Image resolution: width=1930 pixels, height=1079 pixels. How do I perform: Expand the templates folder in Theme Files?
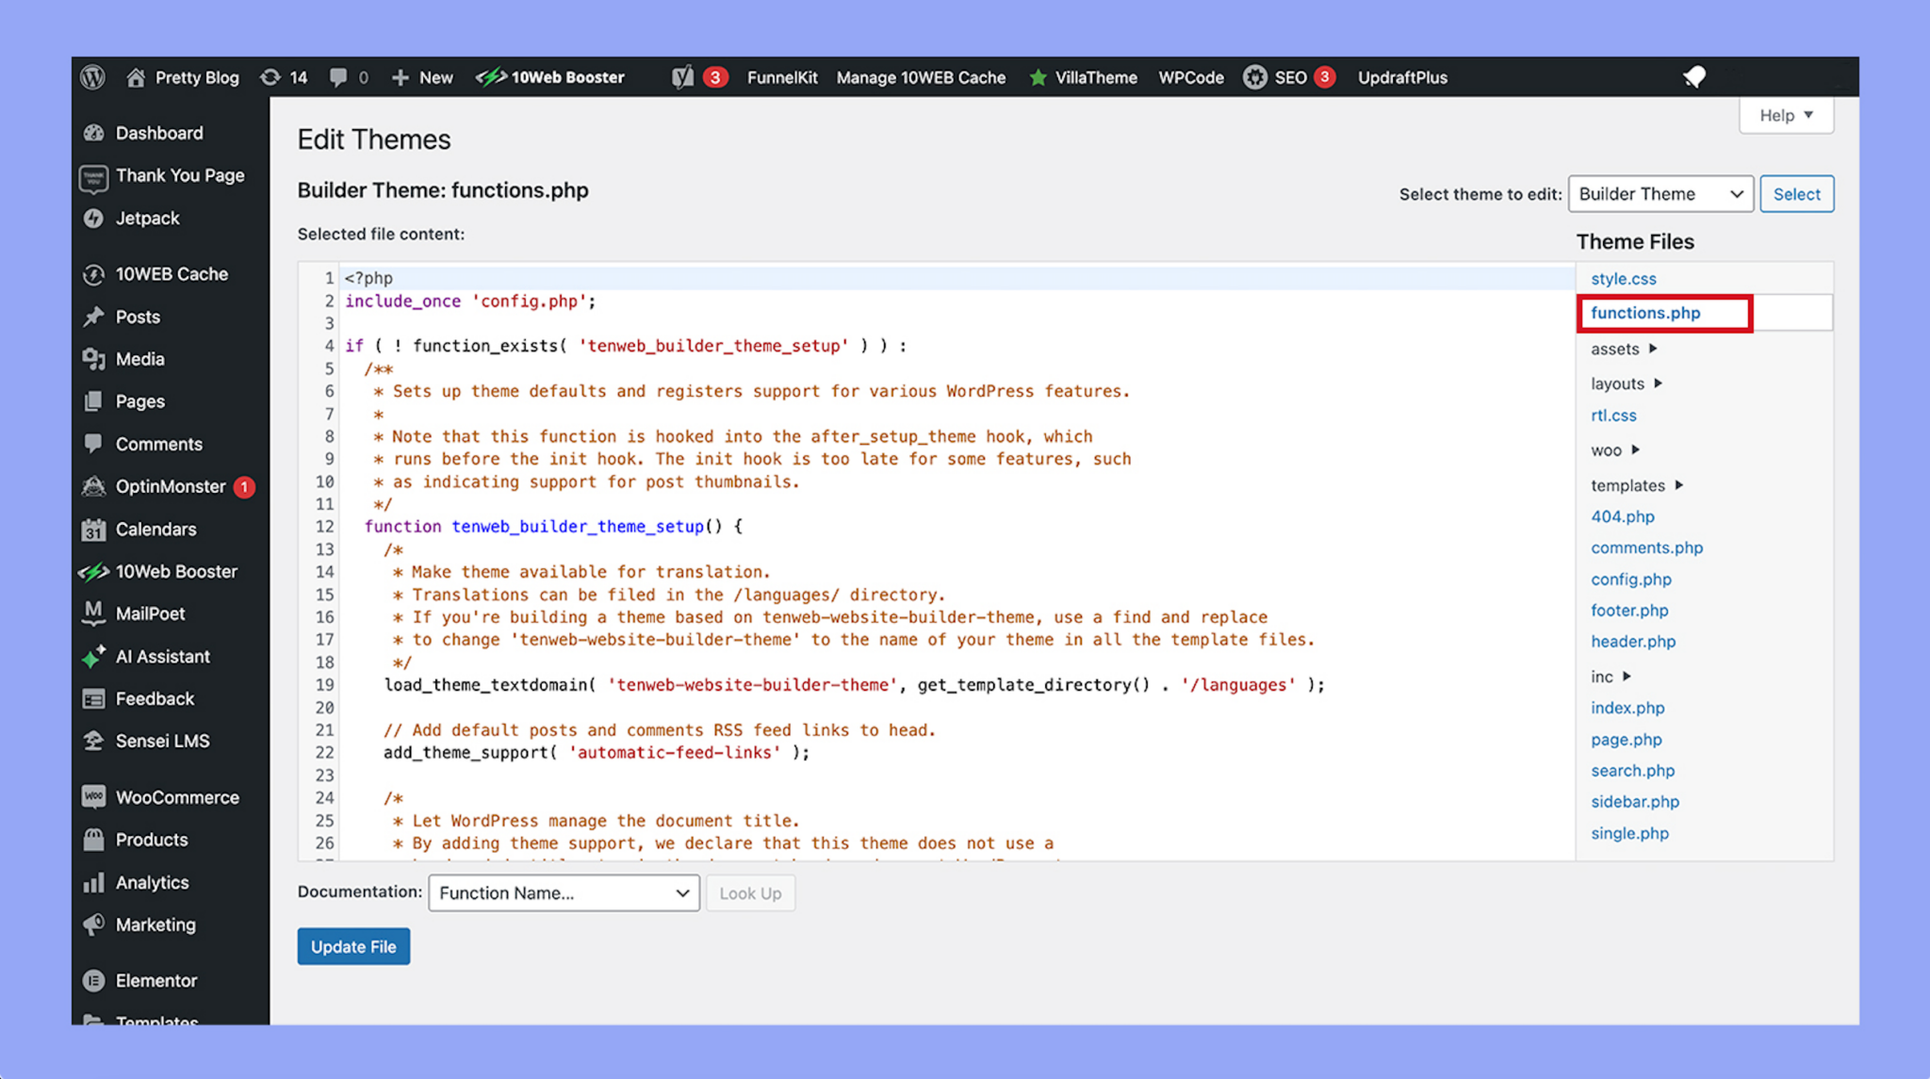[1628, 485]
